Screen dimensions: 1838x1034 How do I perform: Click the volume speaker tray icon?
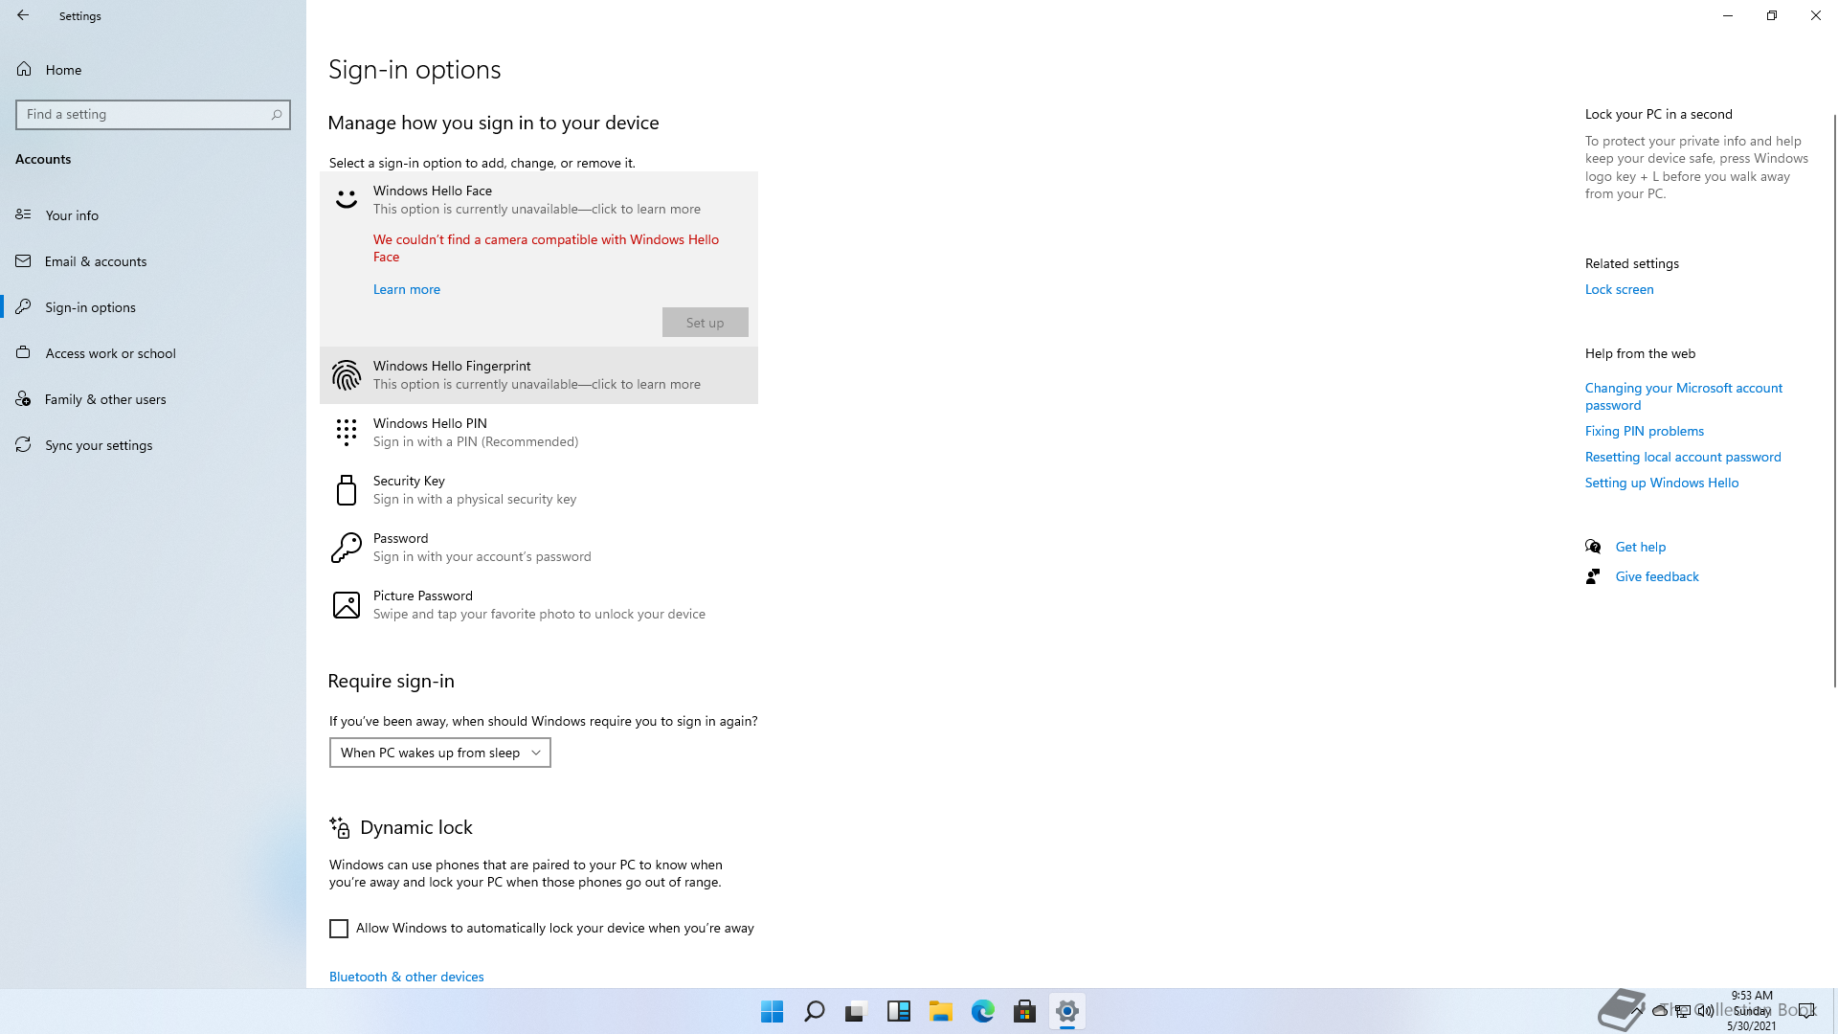click(x=1706, y=1011)
